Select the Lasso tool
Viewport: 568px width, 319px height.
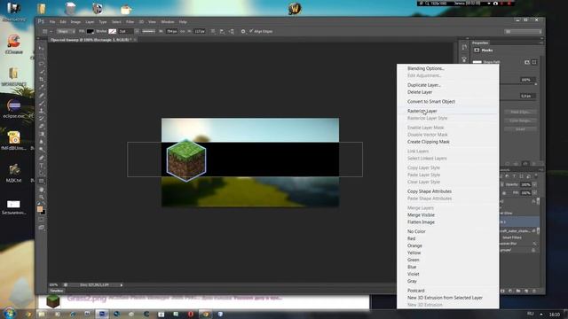[42, 64]
